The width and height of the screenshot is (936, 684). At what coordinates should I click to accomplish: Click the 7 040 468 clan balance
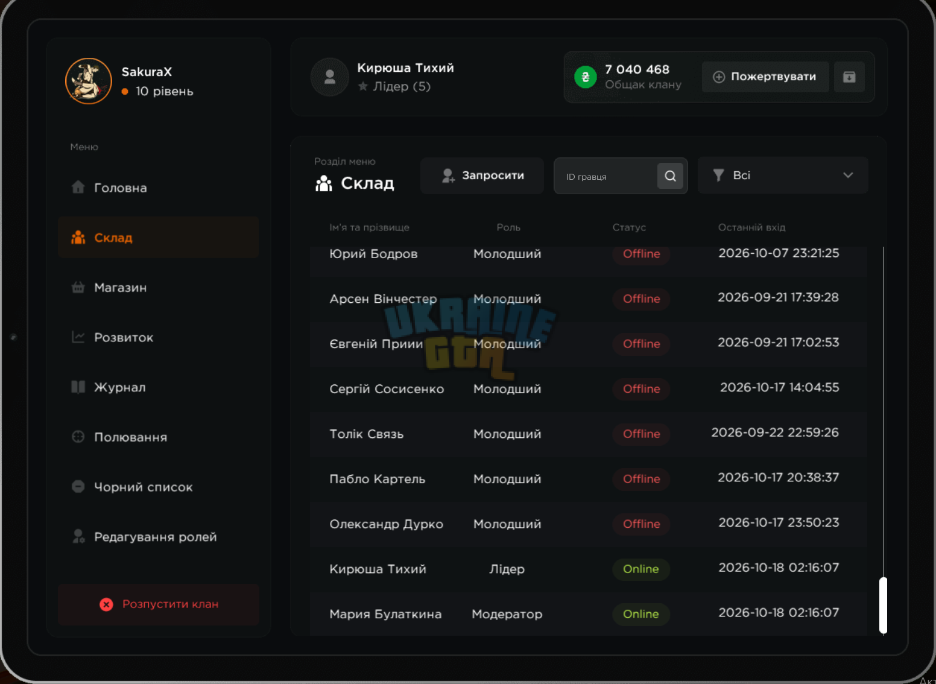point(637,69)
